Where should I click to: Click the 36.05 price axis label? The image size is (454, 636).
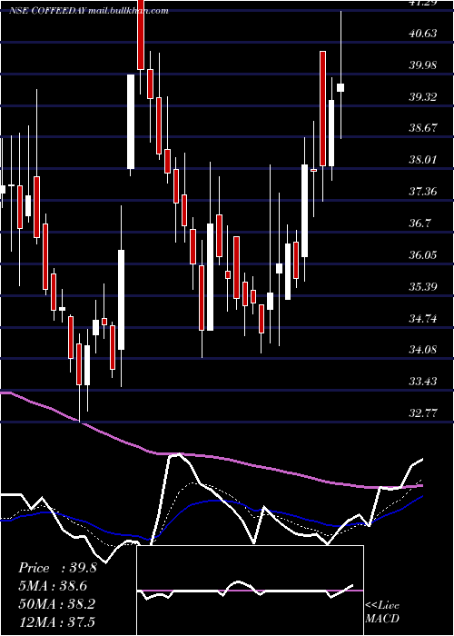[x=423, y=254]
